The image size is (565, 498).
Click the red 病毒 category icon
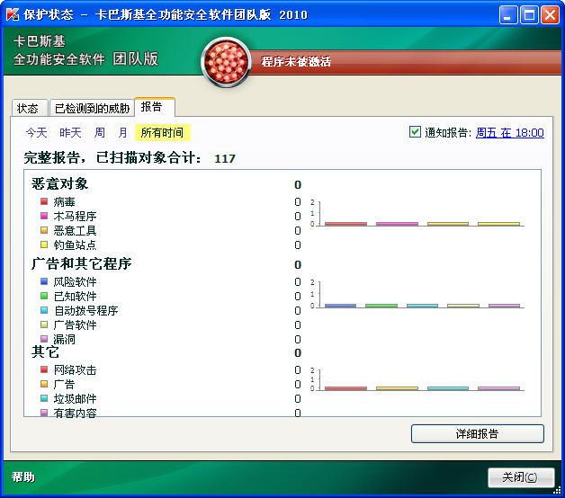tap(44, 201)
